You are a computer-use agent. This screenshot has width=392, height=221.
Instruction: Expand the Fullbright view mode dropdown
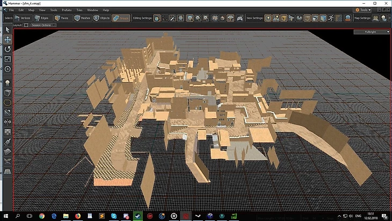[x=371, y=32]
